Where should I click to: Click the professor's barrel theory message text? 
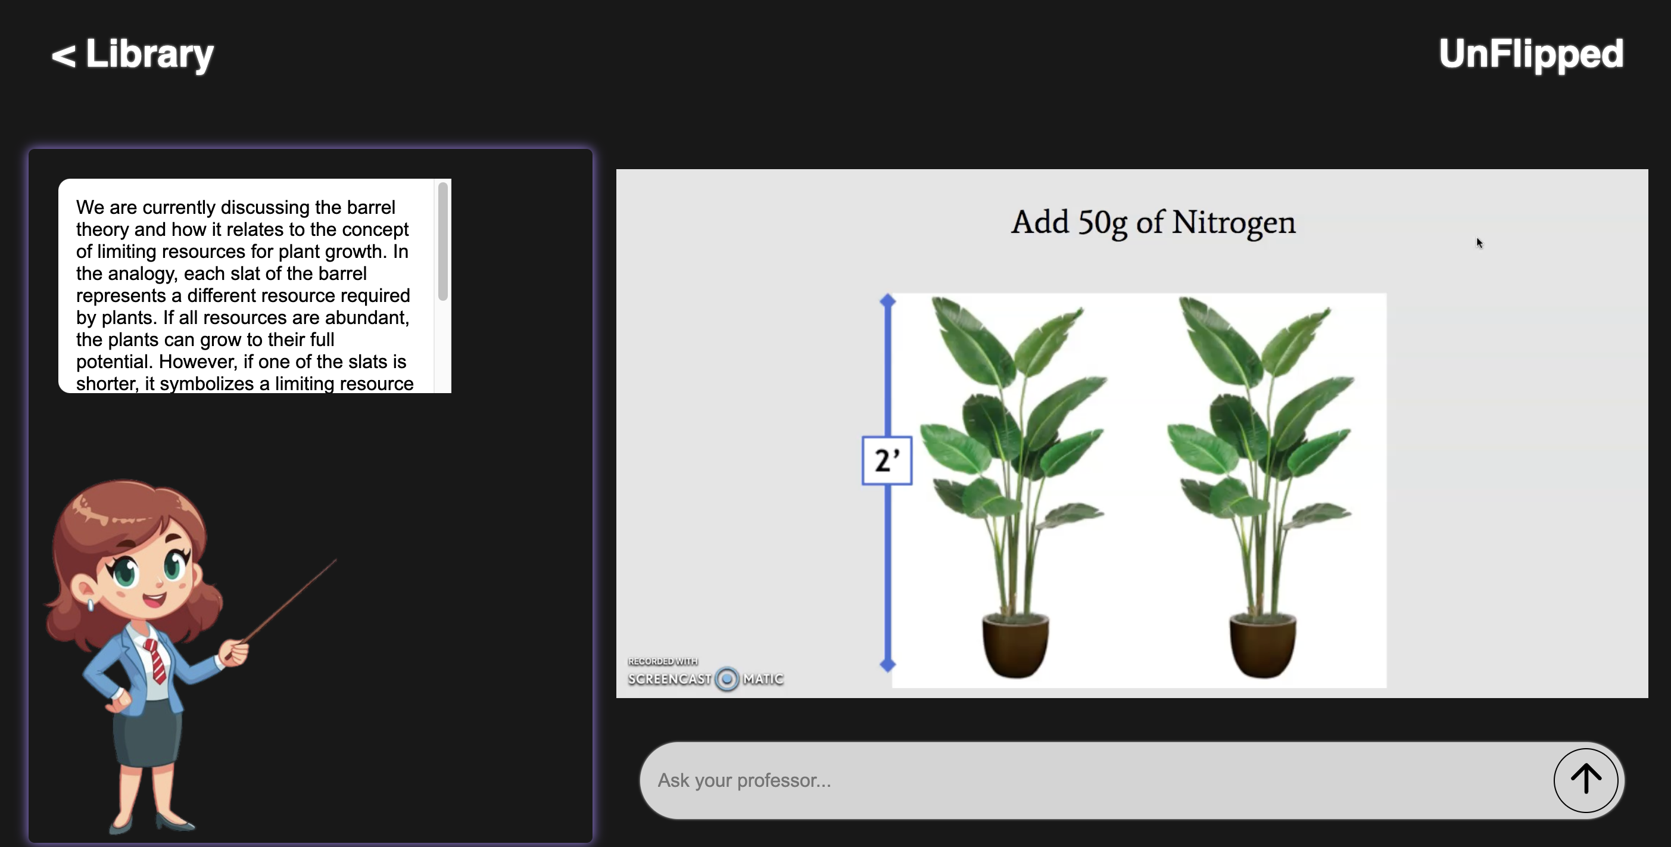click(243, 295)
